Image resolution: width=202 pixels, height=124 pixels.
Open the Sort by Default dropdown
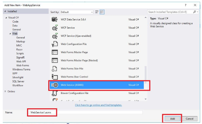coord(77,12)
